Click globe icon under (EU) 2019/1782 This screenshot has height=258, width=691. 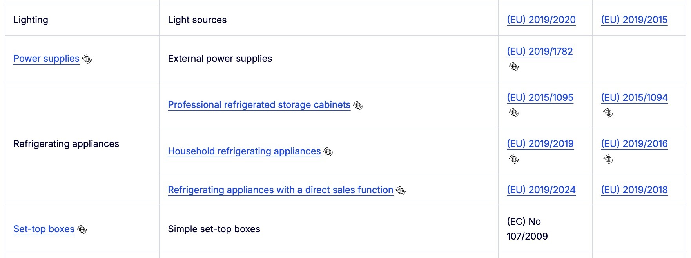pos(514,67)
